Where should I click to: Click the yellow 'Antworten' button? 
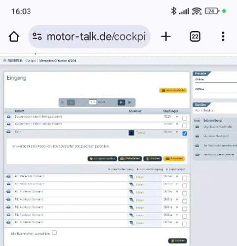[x=174, y=159]
